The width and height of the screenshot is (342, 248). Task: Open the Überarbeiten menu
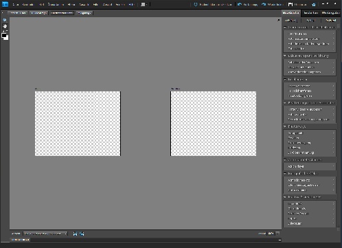click(56, 4)
